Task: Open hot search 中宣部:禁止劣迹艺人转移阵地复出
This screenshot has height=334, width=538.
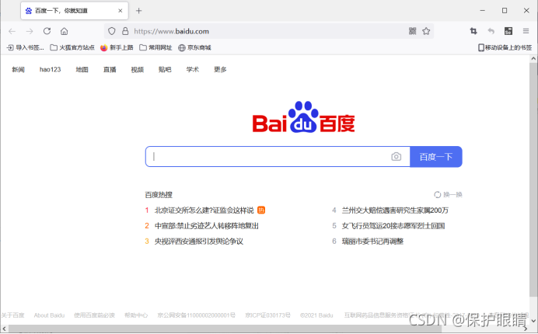Action: [207, 225]
